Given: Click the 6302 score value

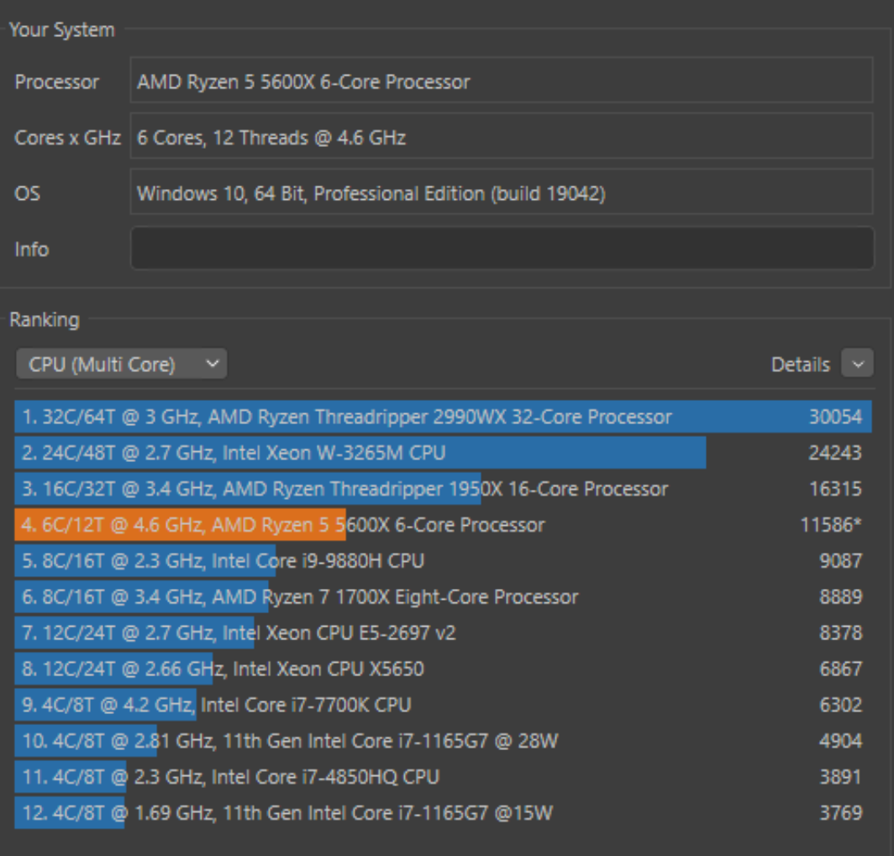Looking at the screenshot, I should (840, 705).
